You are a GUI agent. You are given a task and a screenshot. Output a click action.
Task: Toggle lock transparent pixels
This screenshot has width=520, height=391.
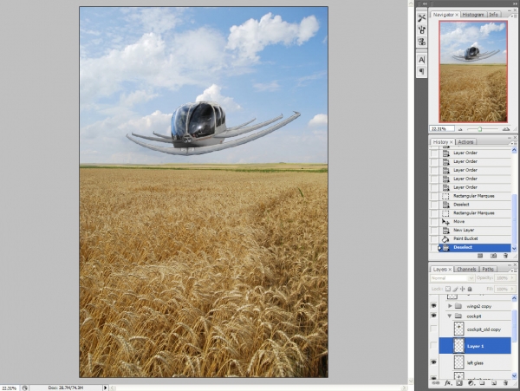(x=448, y=289)
